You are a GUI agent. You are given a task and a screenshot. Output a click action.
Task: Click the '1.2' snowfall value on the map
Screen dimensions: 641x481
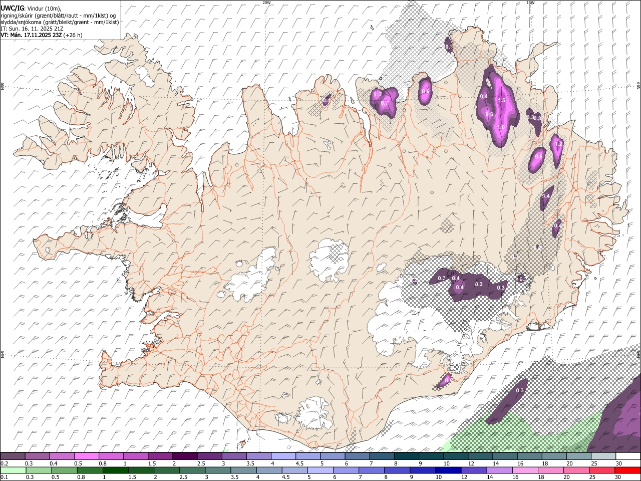[x=559, y=144]
